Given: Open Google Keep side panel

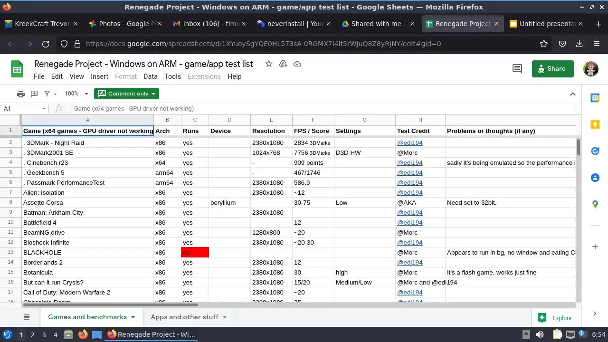Looking at the screenshot, I should (x=595, y=124).
